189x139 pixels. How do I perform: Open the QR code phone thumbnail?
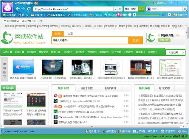pos(141,67)
